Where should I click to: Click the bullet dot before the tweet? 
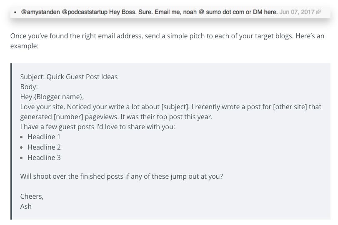(15, 12)
